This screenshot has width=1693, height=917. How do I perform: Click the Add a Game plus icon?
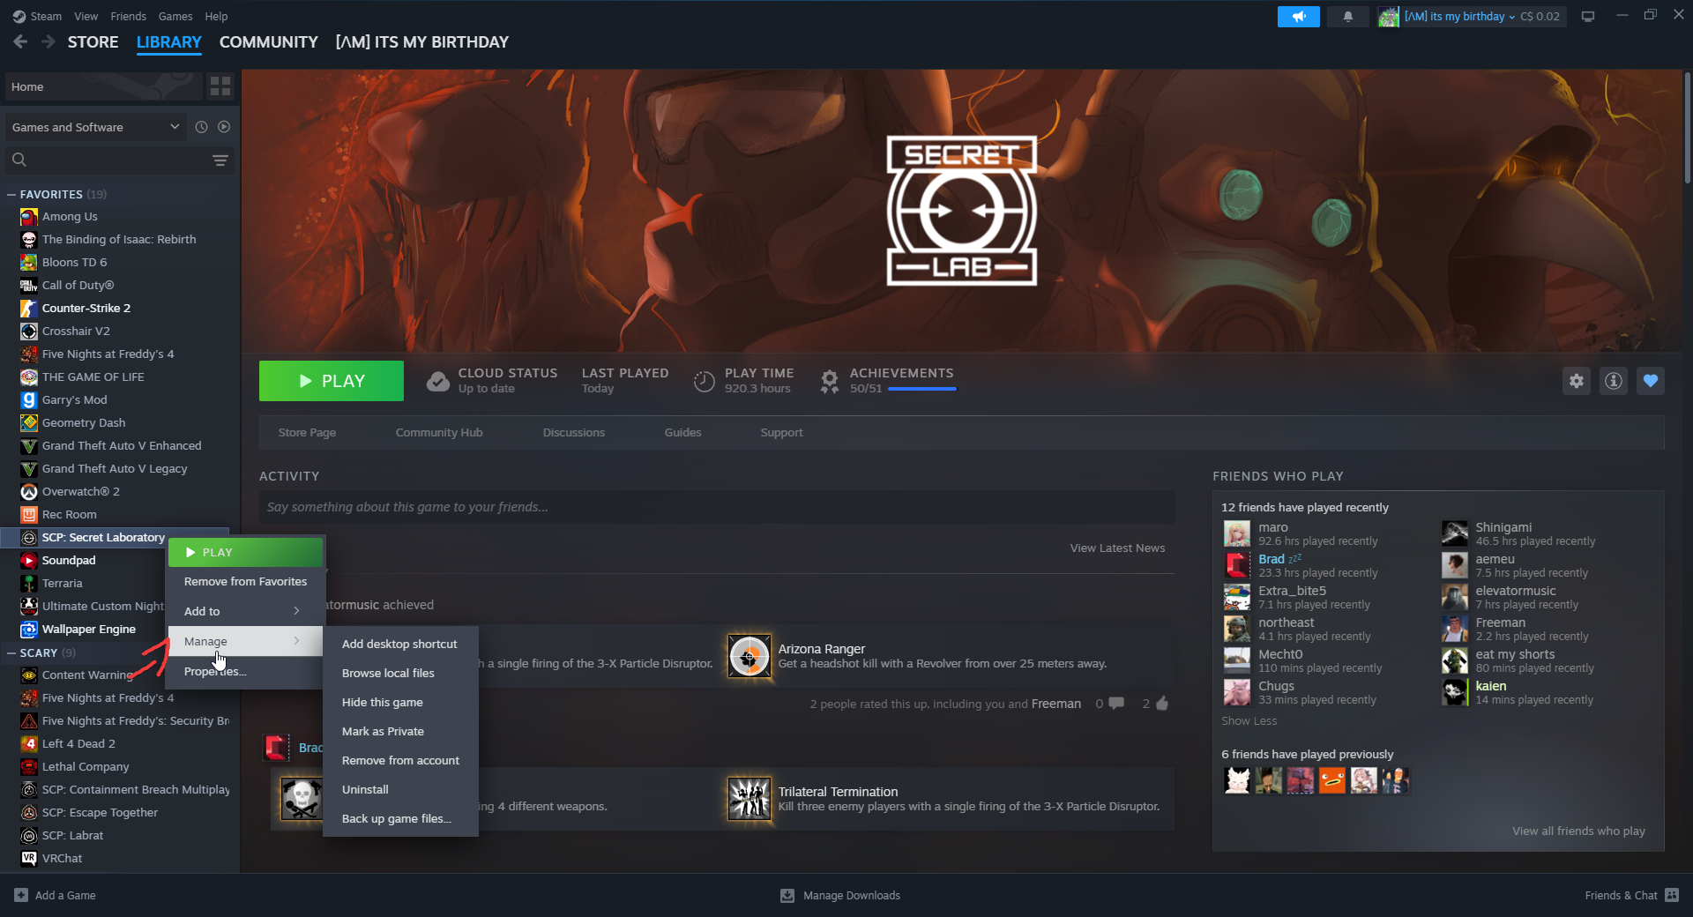coord(21,895)
